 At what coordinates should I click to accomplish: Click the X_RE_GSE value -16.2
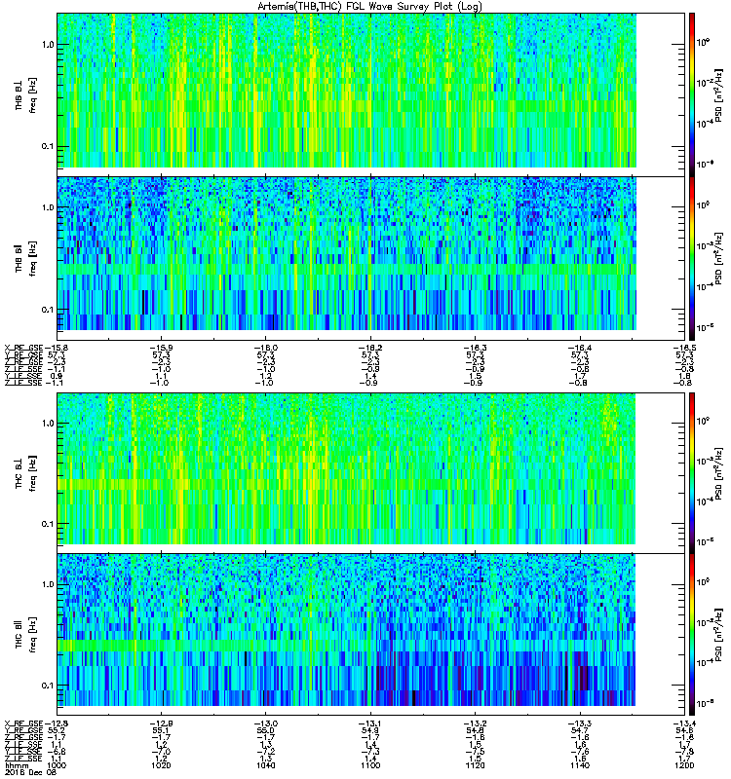371,348
